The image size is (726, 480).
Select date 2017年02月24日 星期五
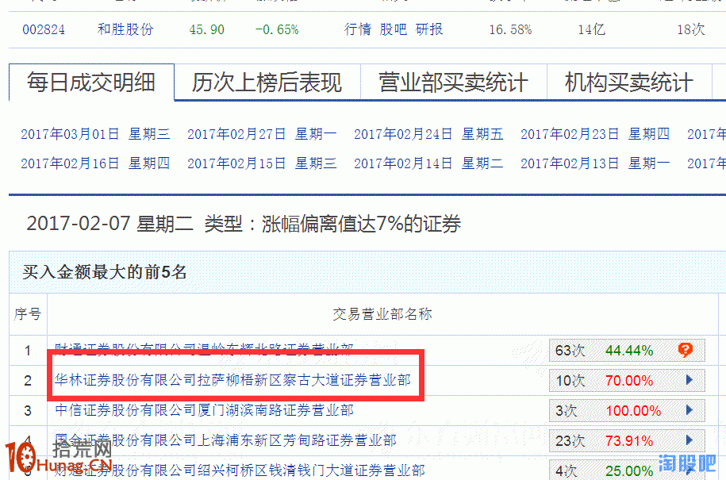[428, 134]
